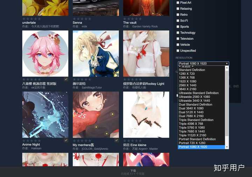Image resolution: width=252 pixels, height=177 pixels.
Task: Click the subscribed checkmark icon on My menhera酱
Action: point(117,141)
